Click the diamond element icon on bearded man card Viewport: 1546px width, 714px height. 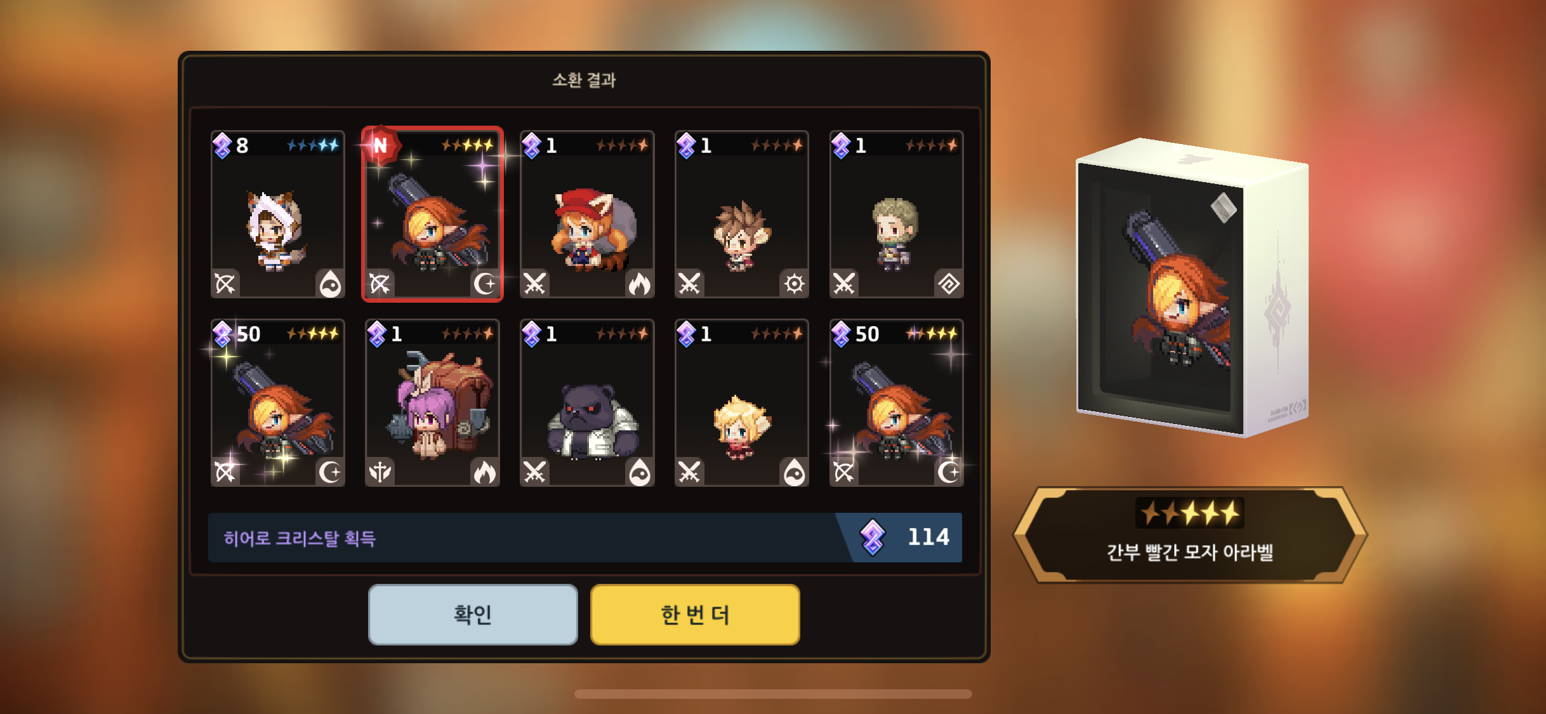(949, 284)
